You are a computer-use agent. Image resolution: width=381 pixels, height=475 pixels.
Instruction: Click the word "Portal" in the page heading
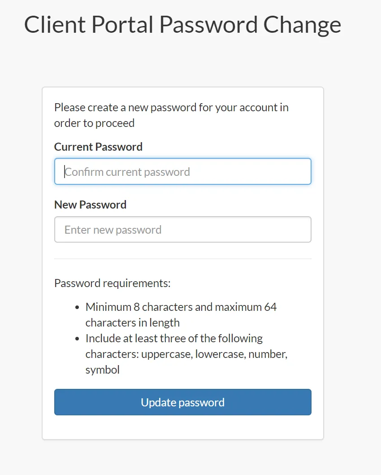point(123,25)
